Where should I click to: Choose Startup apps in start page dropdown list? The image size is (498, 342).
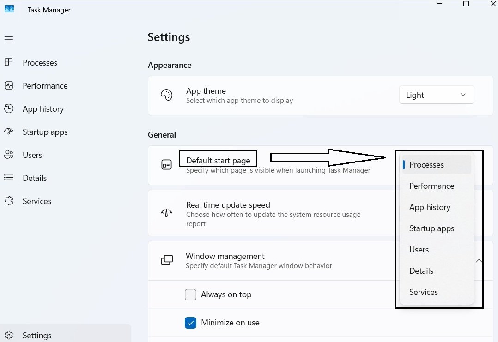[437, 228]
